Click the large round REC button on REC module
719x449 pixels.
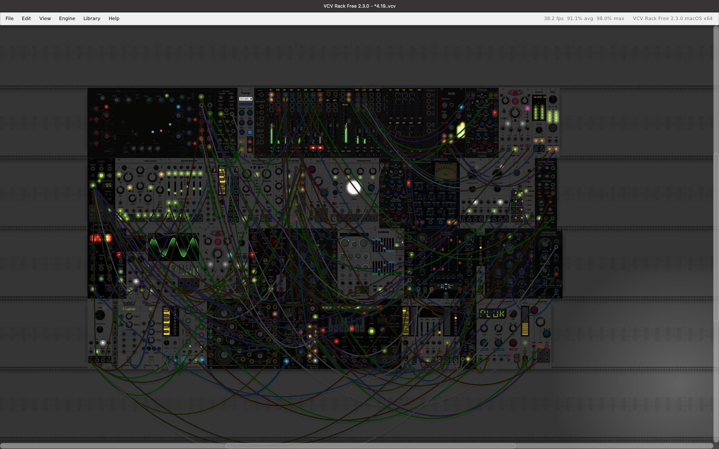(553, 128)
